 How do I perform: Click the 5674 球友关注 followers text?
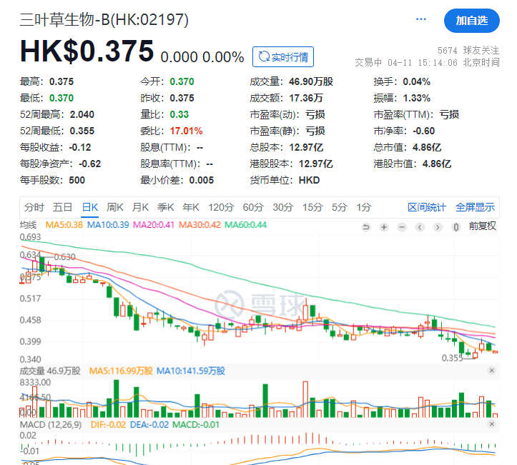468,51
